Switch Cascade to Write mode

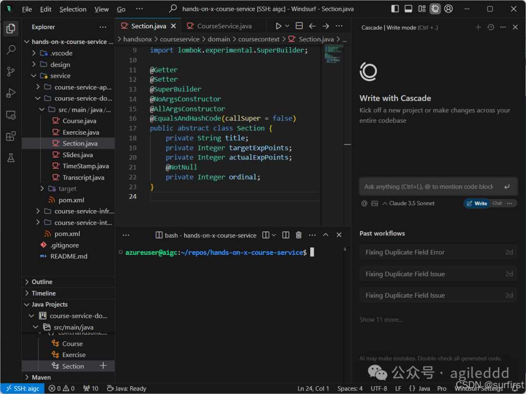[477, 203]
